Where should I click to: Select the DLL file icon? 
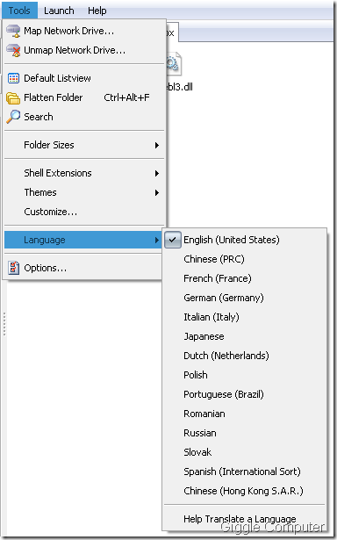(x=173, y=64)
